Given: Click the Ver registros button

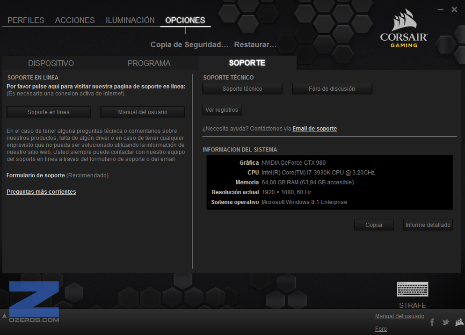Looking at the screenshot, I should point(222,110).
